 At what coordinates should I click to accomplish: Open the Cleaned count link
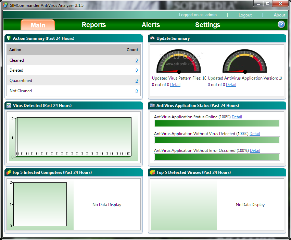pos(137,60)
